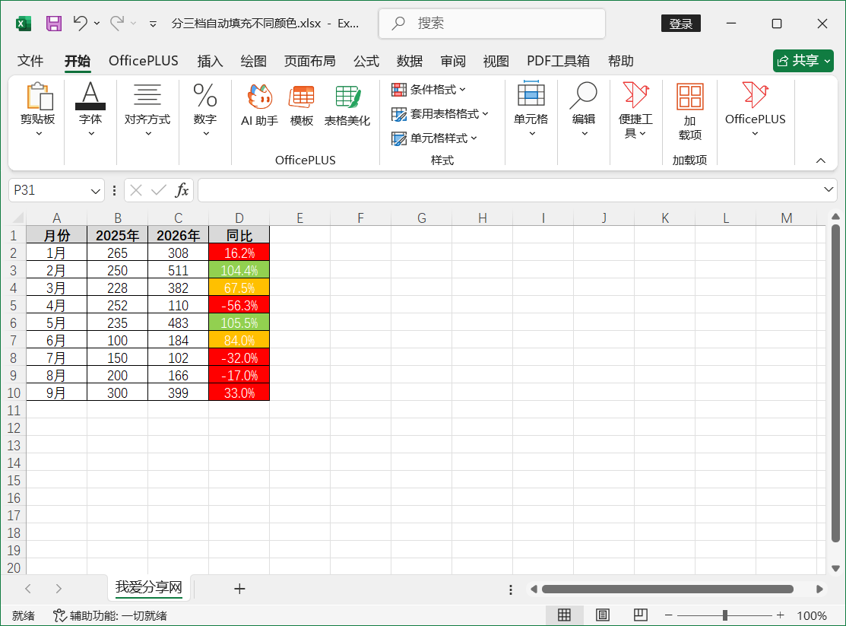Open the 视图 View tab

tap(496, 61)
